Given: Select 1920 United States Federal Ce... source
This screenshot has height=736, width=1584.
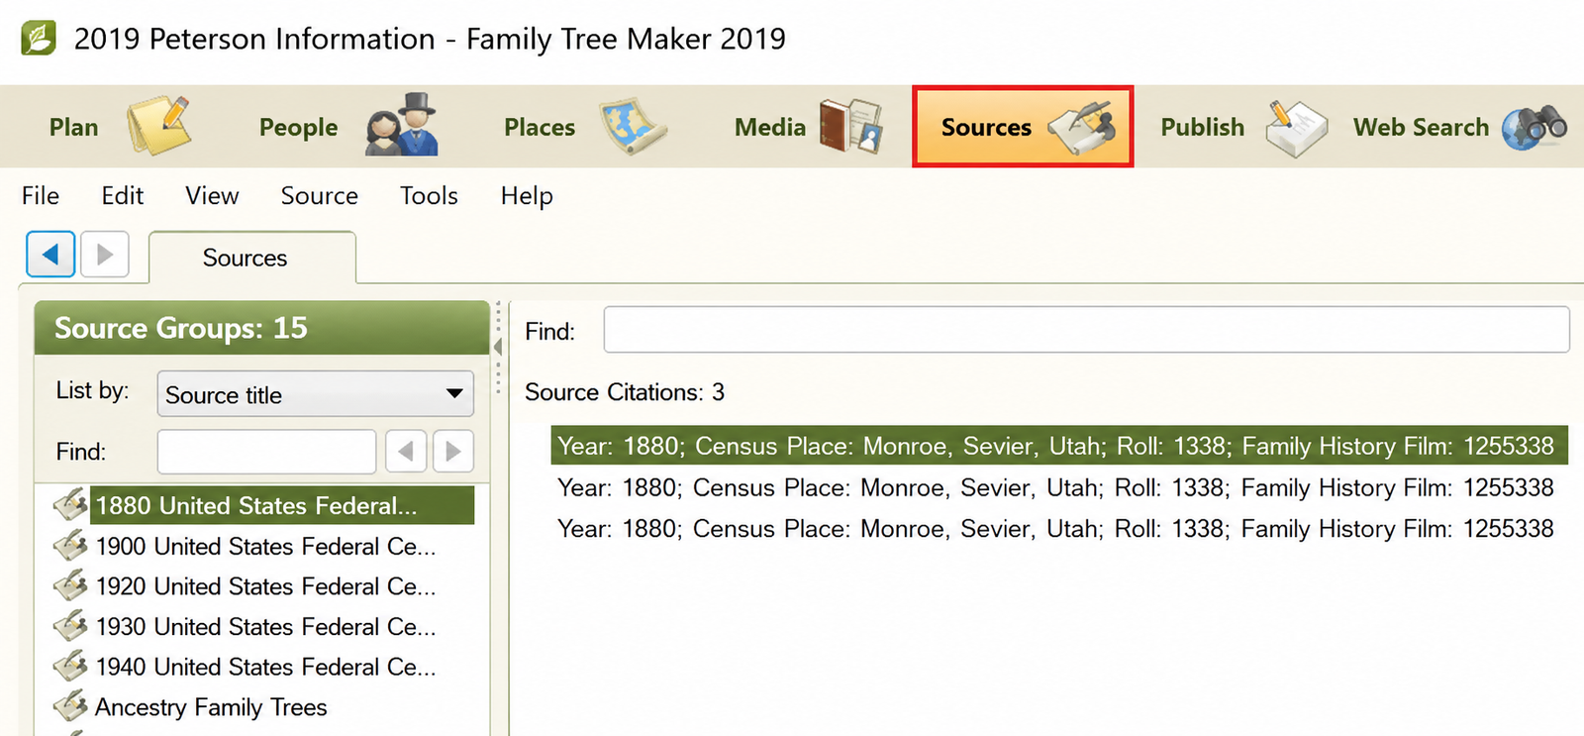Looking at the screenshot, I should click(265, 586).
